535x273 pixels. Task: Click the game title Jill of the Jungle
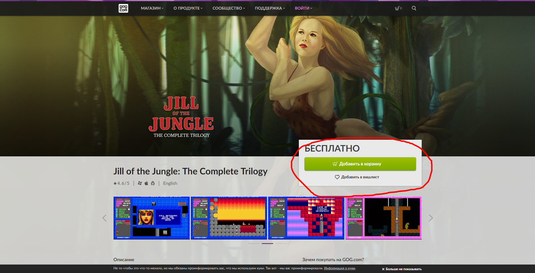point(190,171)
